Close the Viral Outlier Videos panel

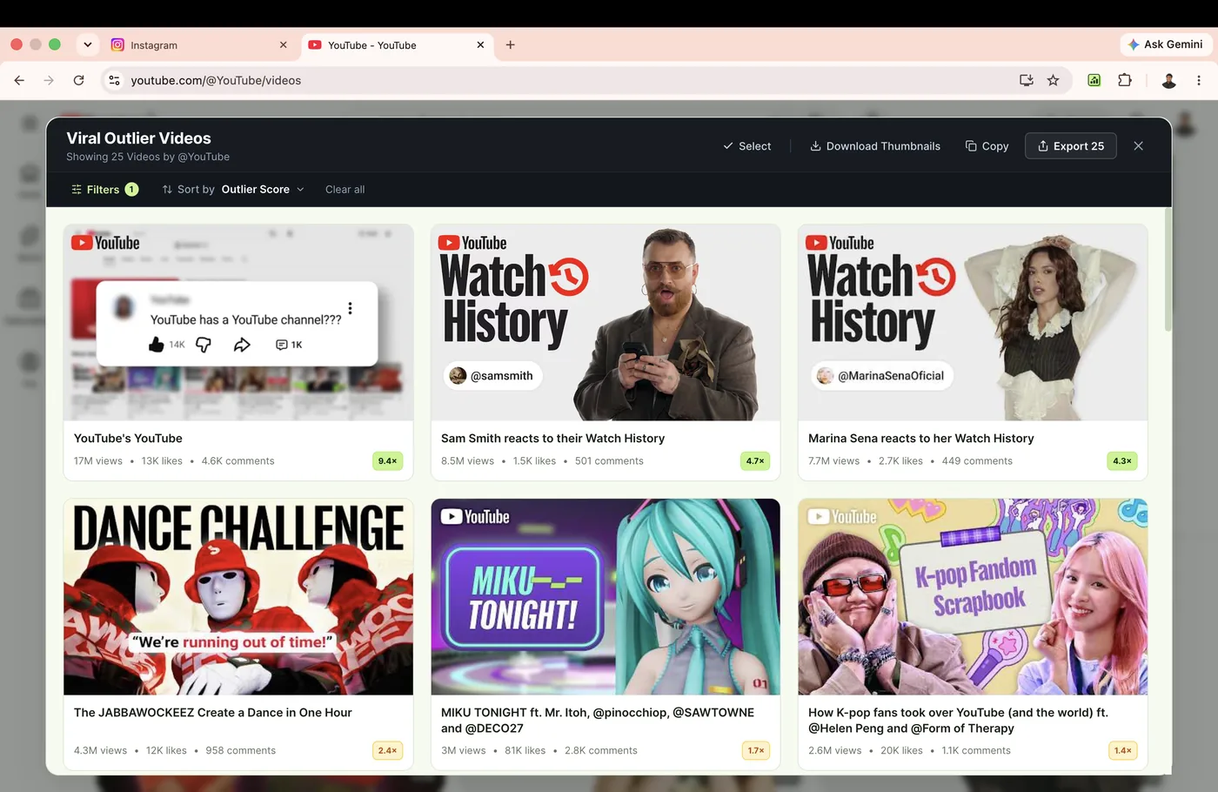click(1138, 146)
